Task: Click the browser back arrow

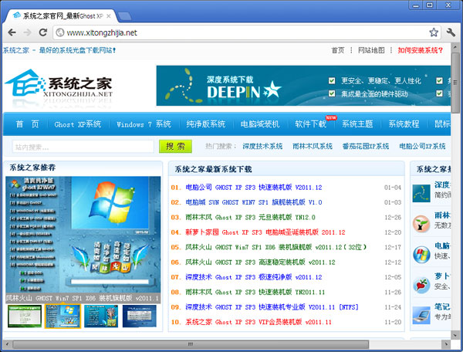Action: (11, 32)
